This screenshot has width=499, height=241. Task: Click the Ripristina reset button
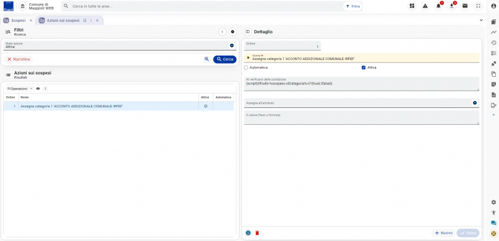coord(19,59)
